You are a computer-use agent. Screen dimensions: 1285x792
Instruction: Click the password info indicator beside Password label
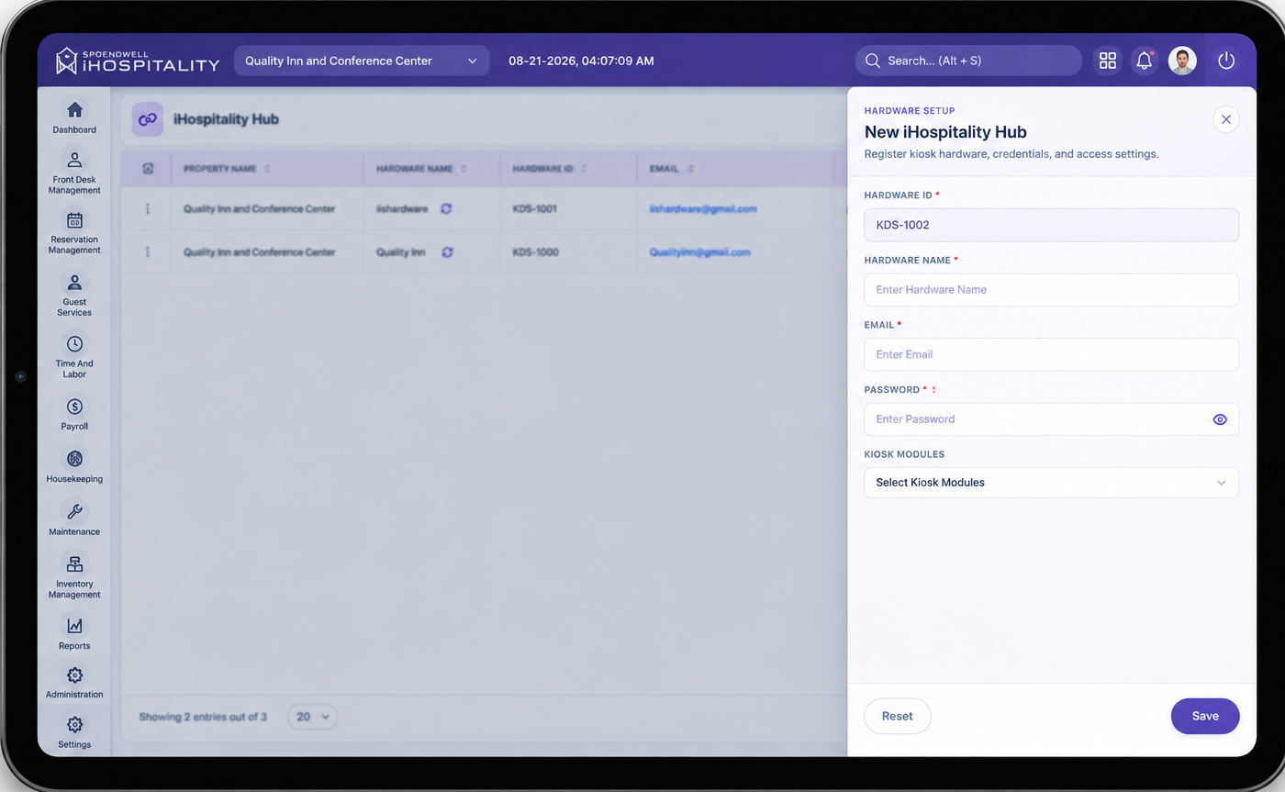tap(934, 390)
